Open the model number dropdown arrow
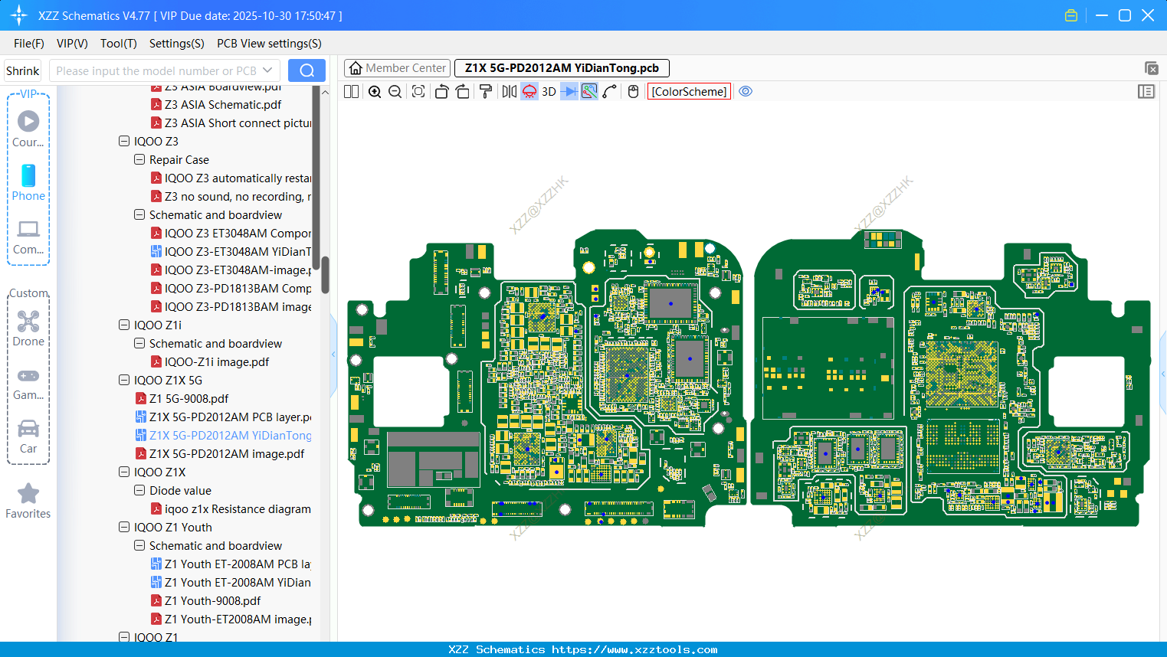Image resolution: width=1167 pixels, height=657 pixels. [267, 70]
